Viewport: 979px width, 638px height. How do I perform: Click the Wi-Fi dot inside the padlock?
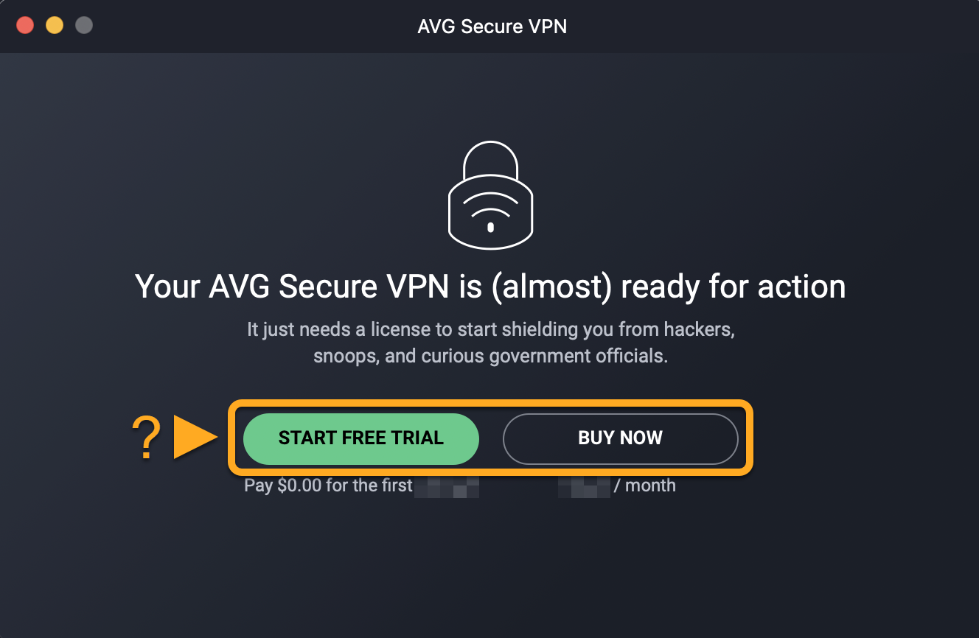coord(491,227)
